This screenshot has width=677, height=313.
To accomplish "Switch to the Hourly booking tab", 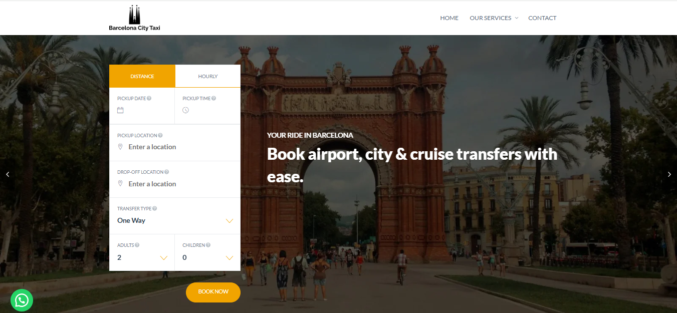I will [207, 76].
